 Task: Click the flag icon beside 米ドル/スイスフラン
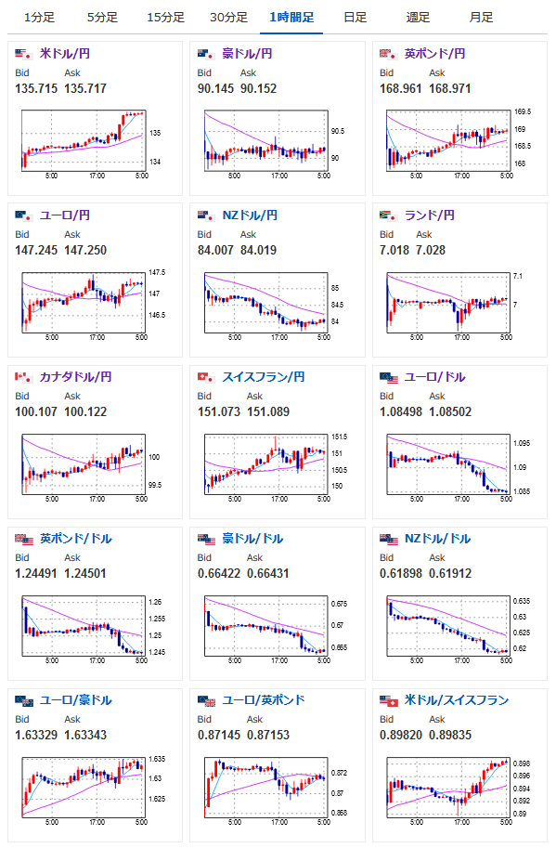click(x=389, y=700)
